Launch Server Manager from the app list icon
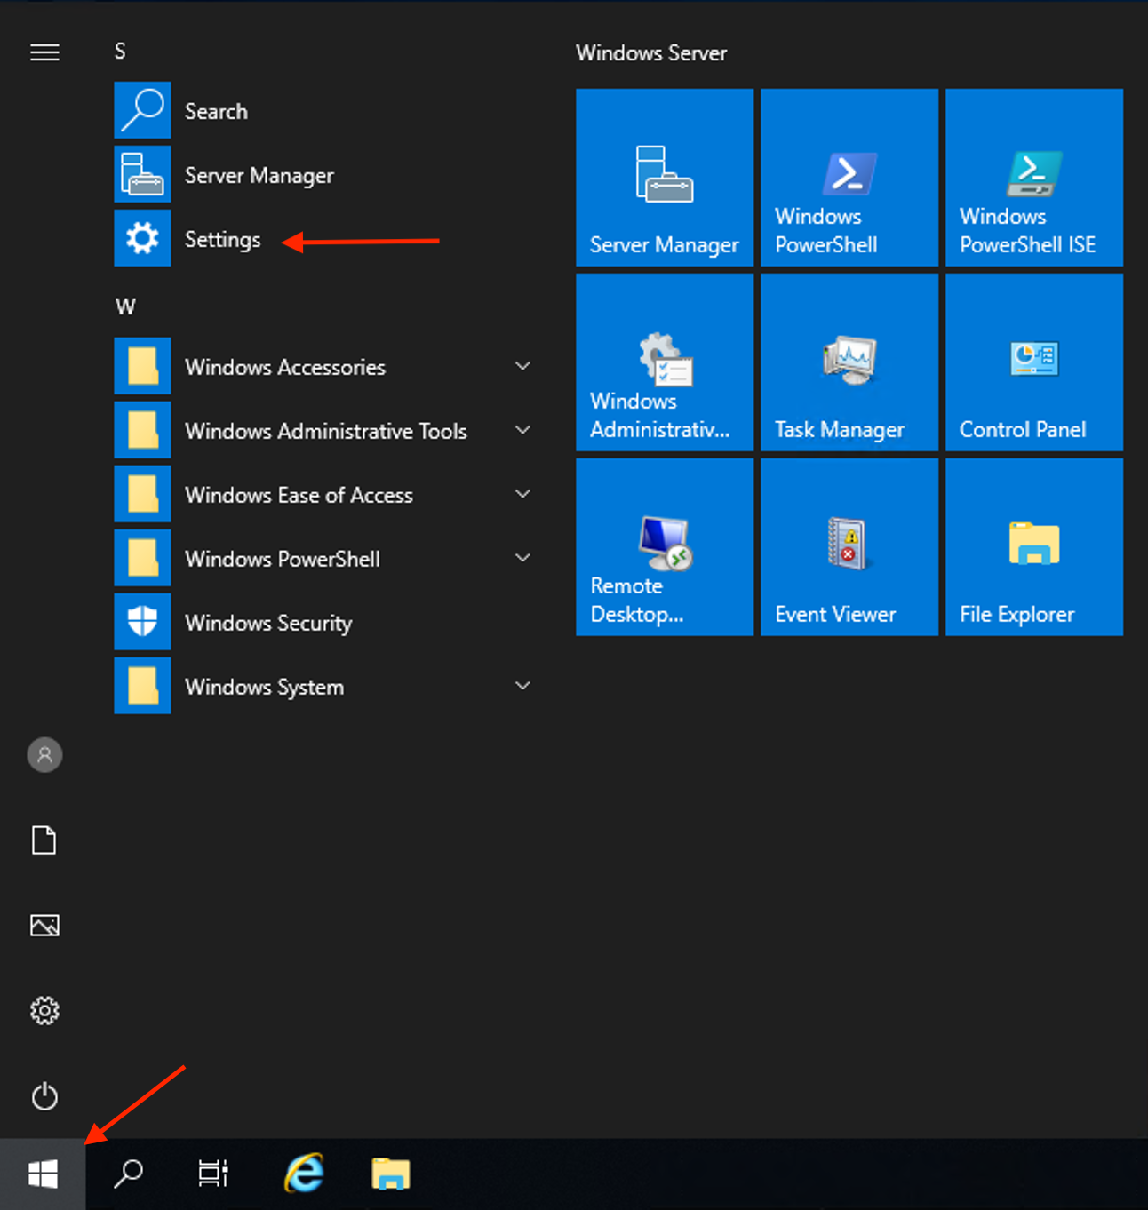This screenshot has width=1148, height=1210. pyautogui.click(x=142, y=174)
